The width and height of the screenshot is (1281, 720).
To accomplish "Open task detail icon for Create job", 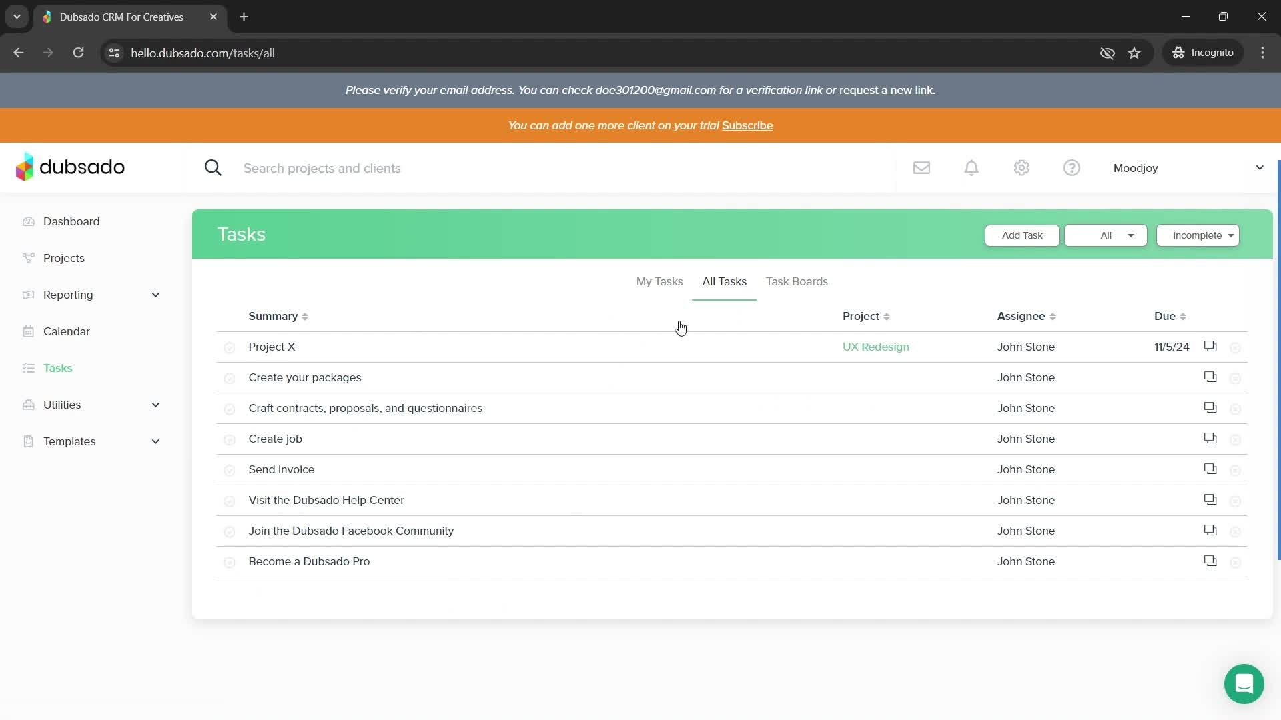I will 1210,438.
